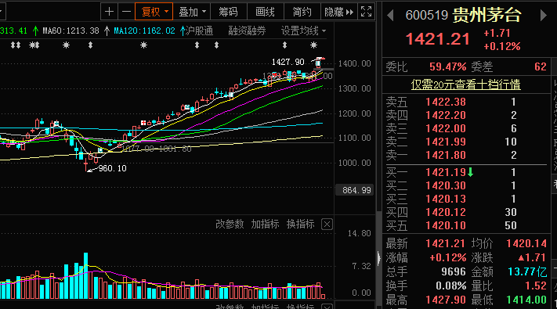The width and height of the screenshot is (557, 309).
Task: Click the fullscreen expand icon
Action: 367,12
